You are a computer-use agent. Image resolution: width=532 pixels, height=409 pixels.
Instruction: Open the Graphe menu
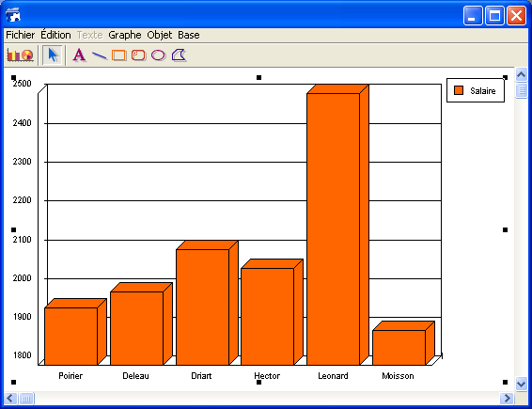click(125, 35)
